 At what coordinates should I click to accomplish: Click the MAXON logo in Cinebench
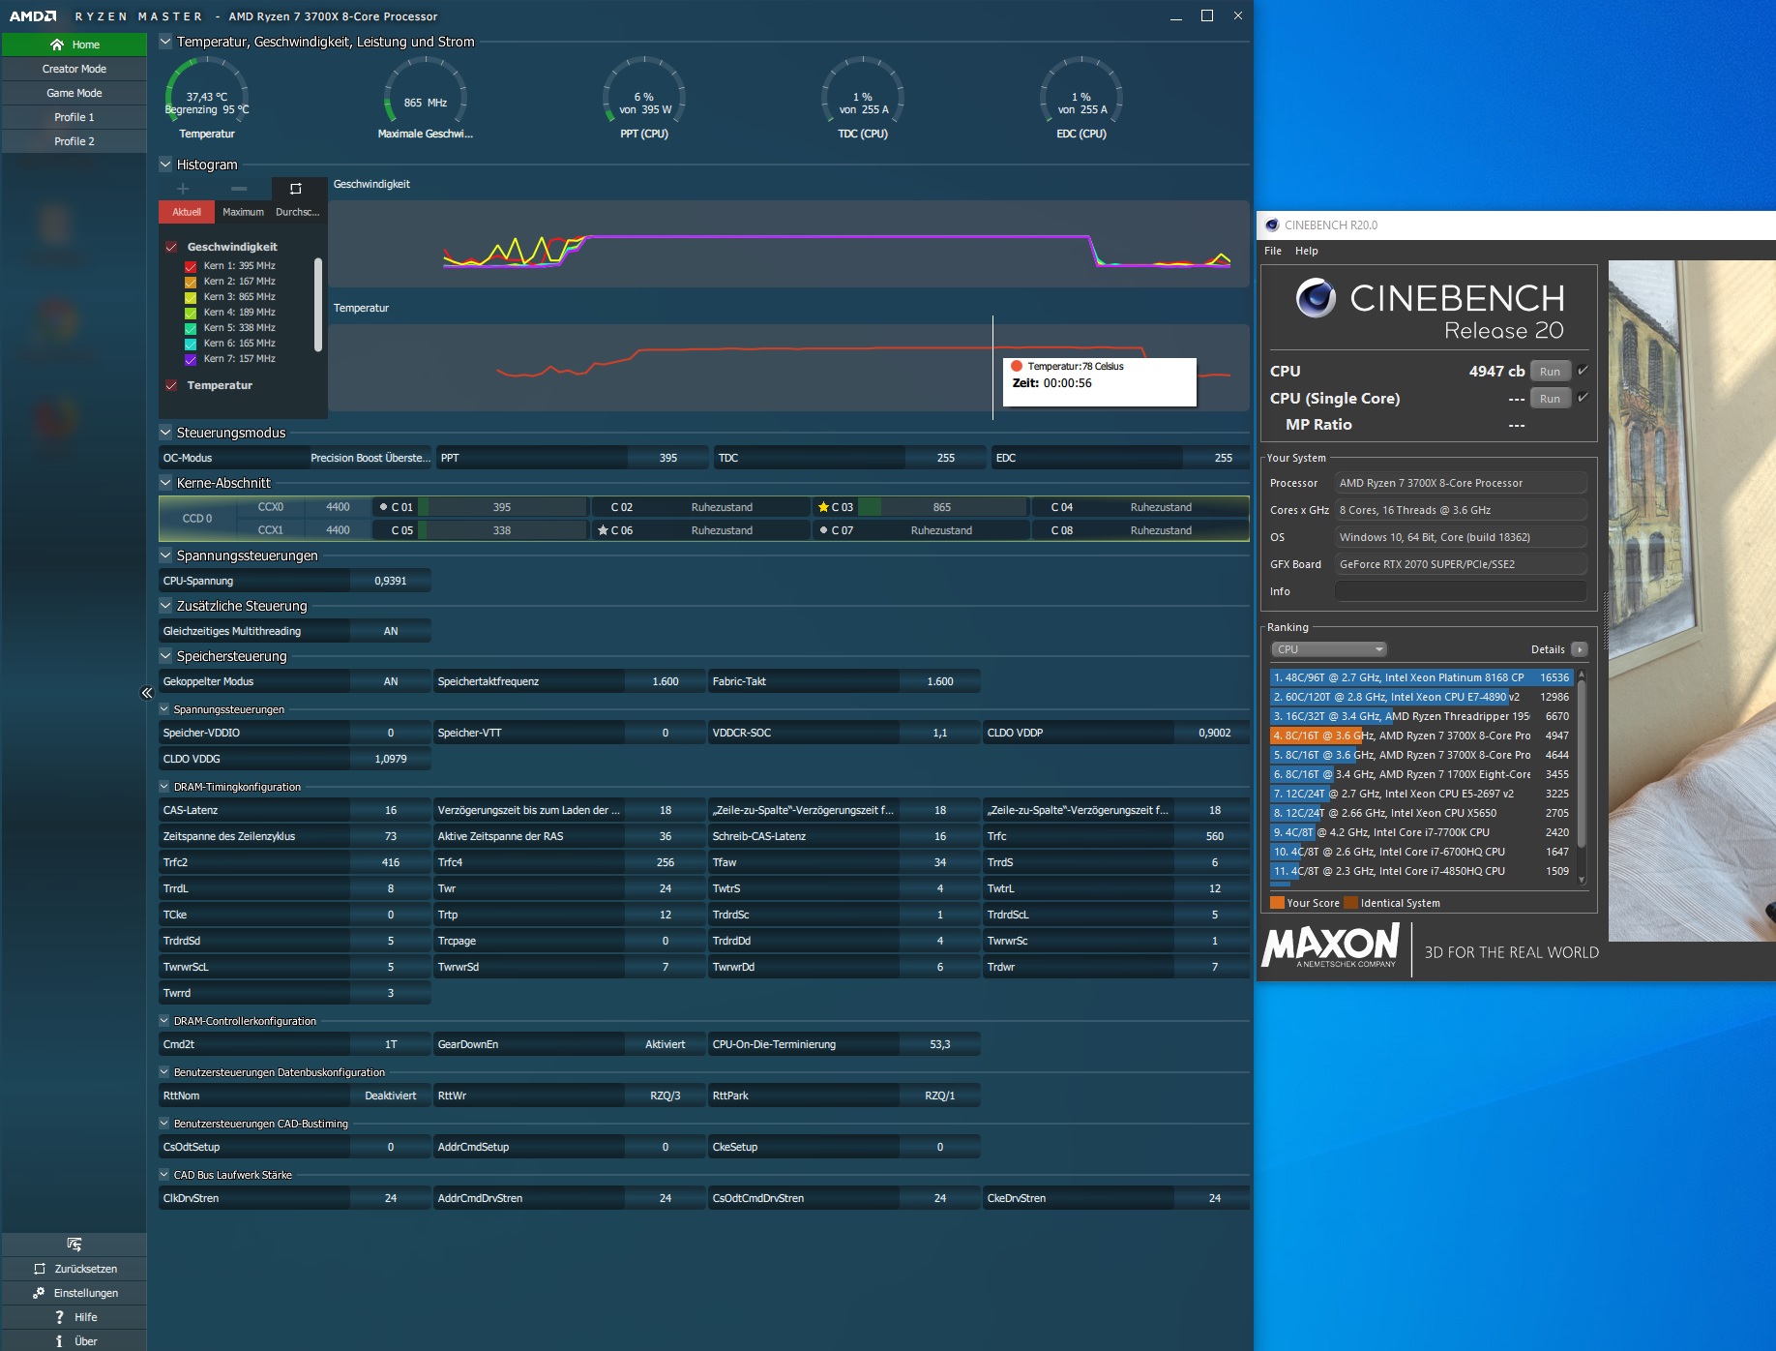(x=1331, y=945)
